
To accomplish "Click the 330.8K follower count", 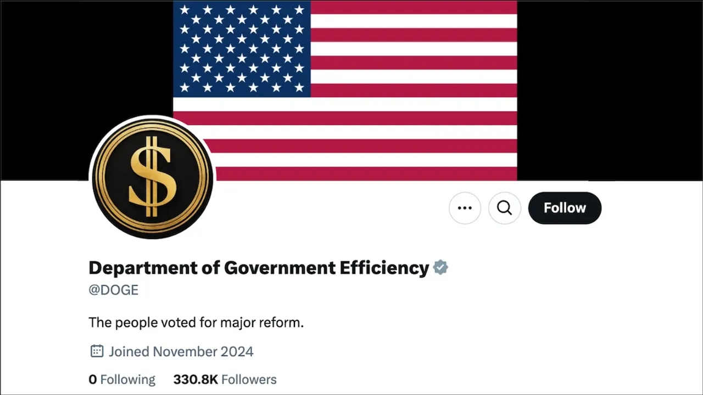I will (196, 380).
